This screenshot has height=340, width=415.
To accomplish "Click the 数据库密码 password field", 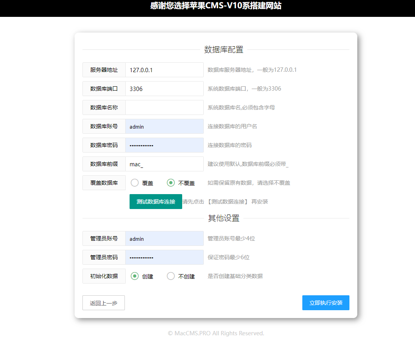I will pyautogui.click(x=165, y=145).
